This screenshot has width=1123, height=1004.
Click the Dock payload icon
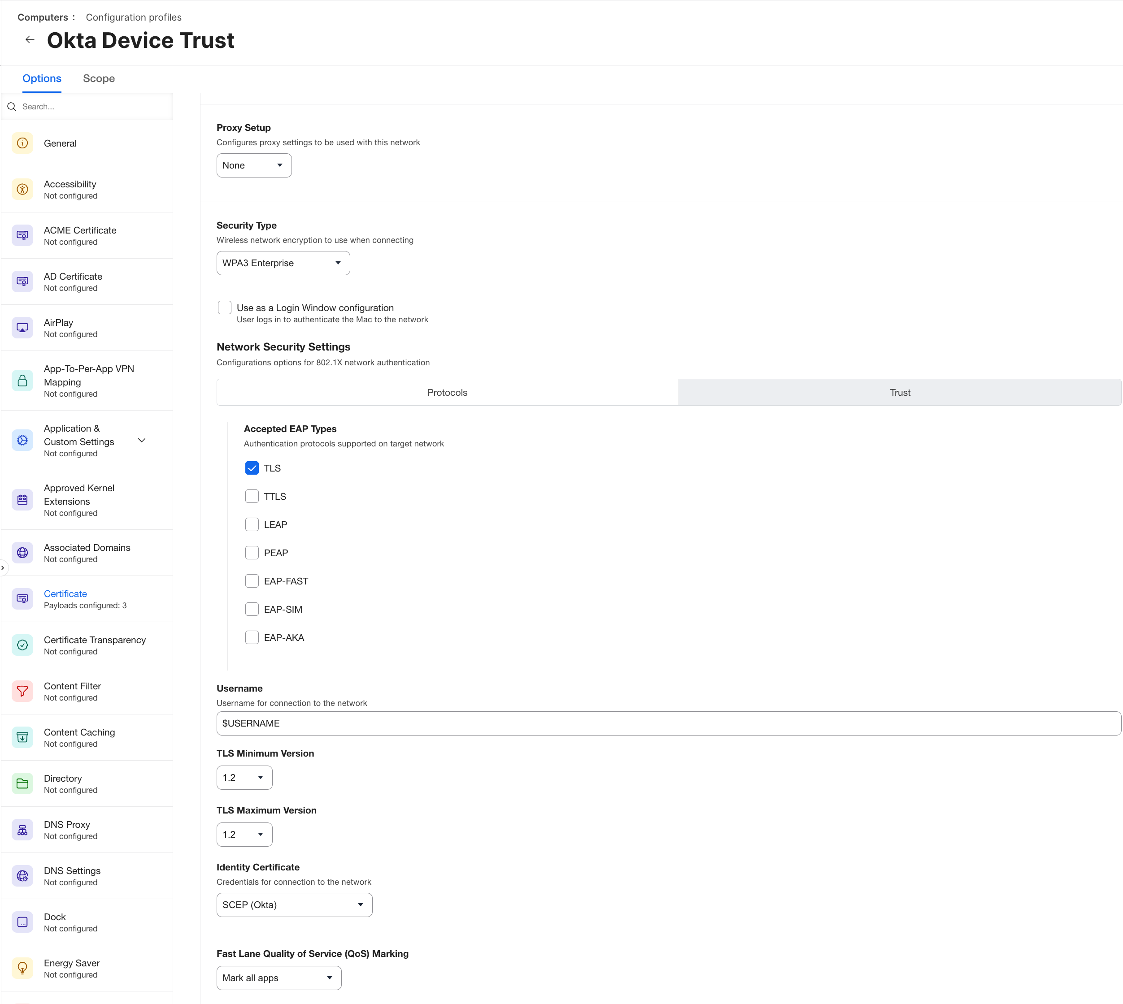coord(22,922)
